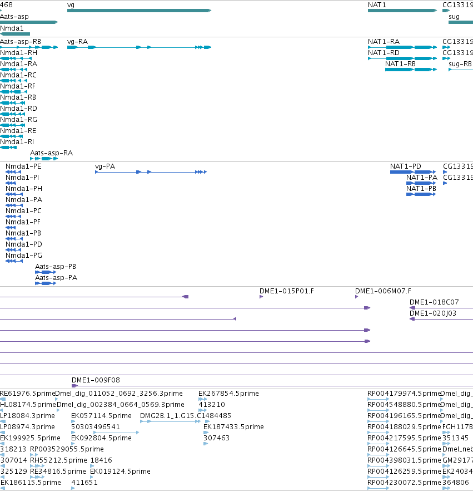This screenshot has height=491, width=473.
Task: Click the Nmda1-PF protein label
Action: point(23,222)
